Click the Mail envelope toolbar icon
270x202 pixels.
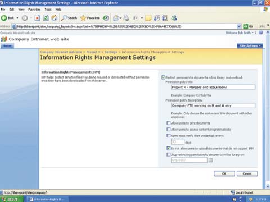click(x=116, y=18)
